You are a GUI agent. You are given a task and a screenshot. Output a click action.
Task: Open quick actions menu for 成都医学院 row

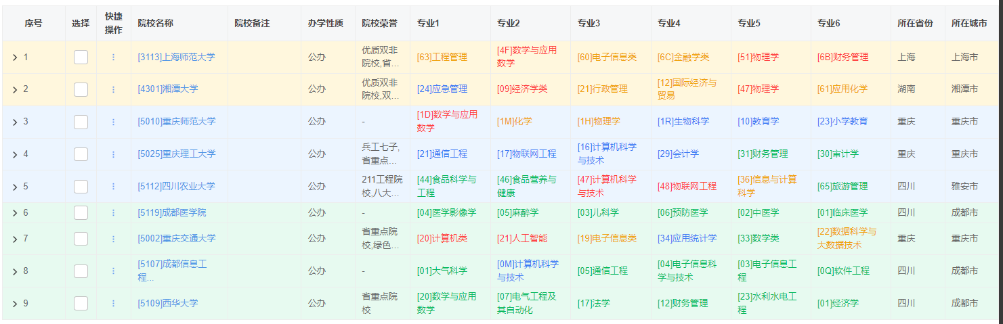point(113,213)
